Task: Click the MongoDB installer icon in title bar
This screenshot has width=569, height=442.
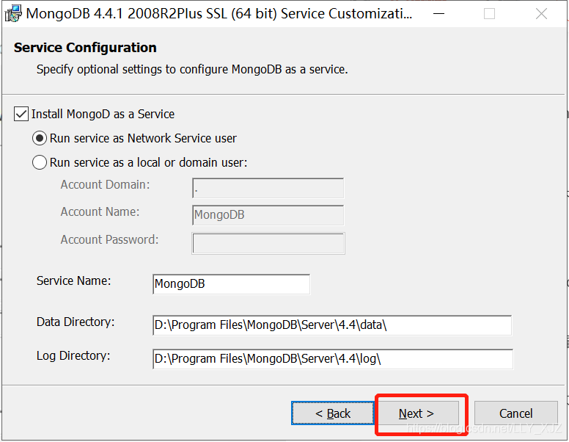Action: click(13, 14)
